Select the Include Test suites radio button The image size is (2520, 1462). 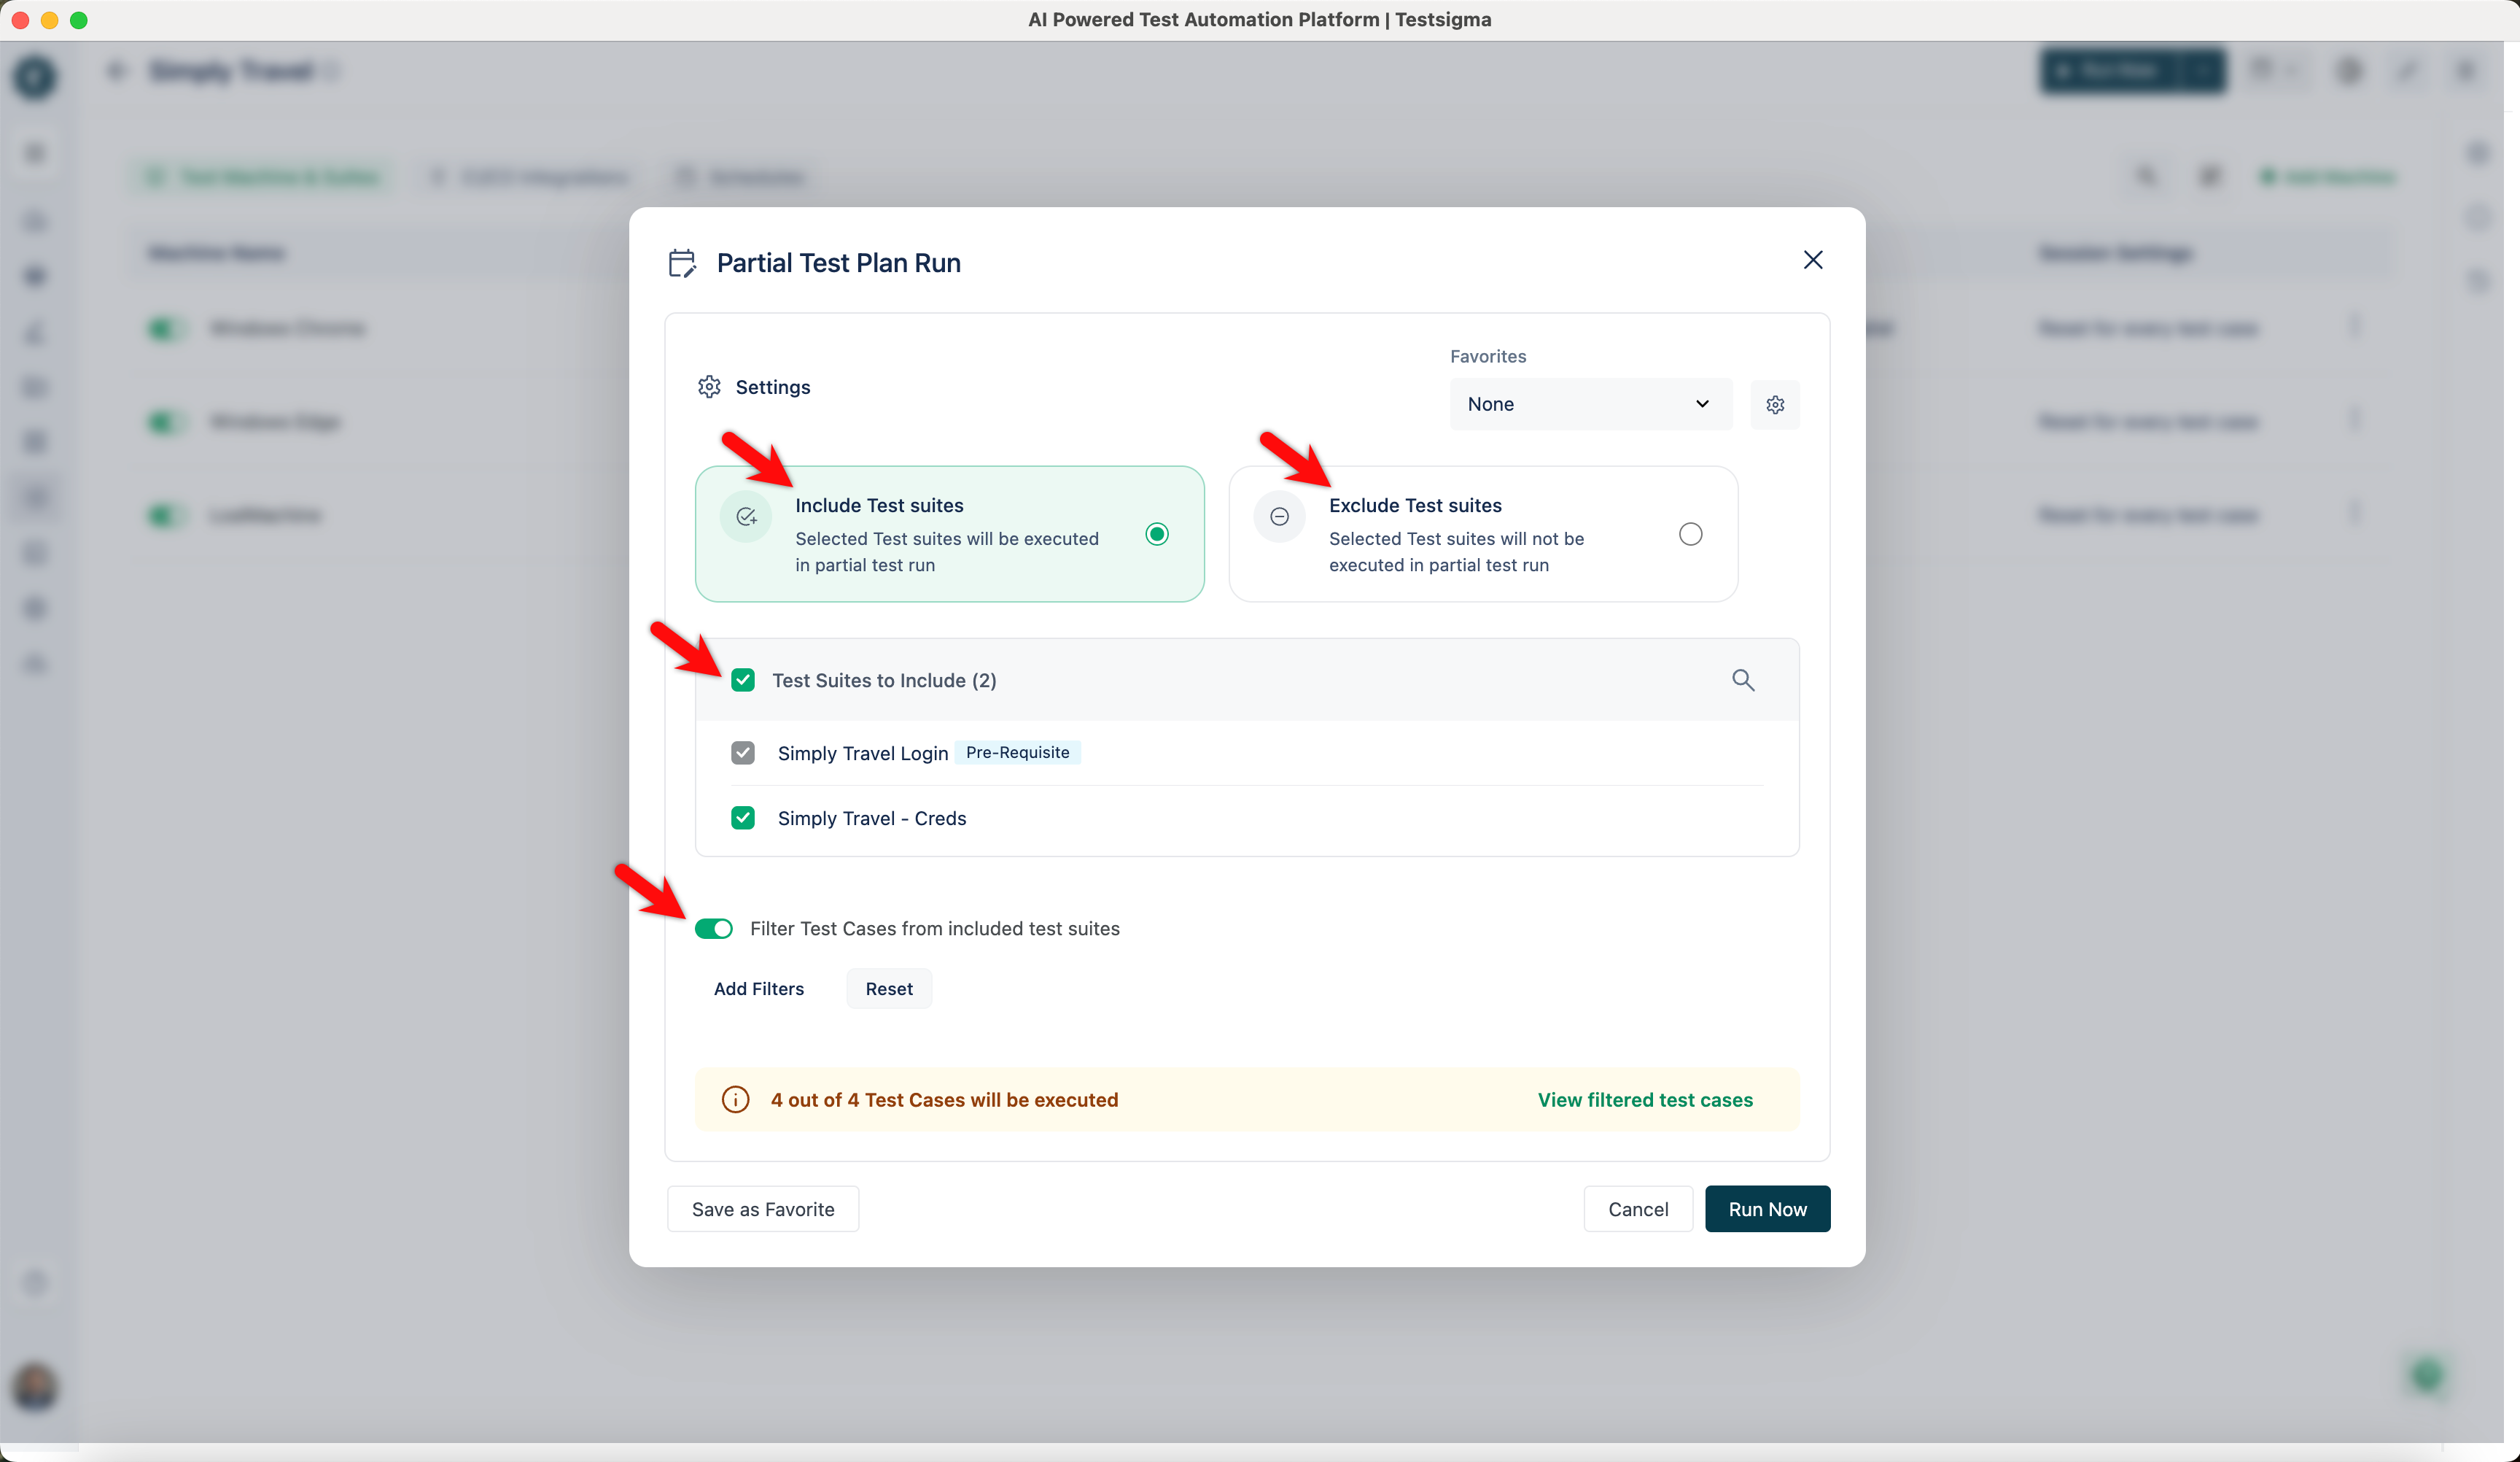[1156, 534]
